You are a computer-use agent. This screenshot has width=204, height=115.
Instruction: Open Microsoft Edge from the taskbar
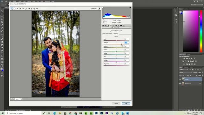point(55,113)
